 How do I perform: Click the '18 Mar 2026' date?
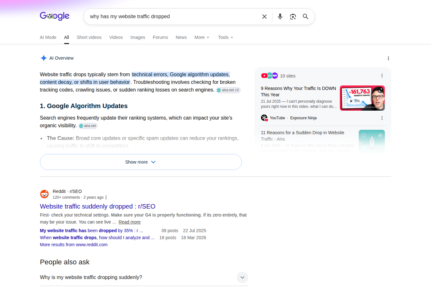194,238
